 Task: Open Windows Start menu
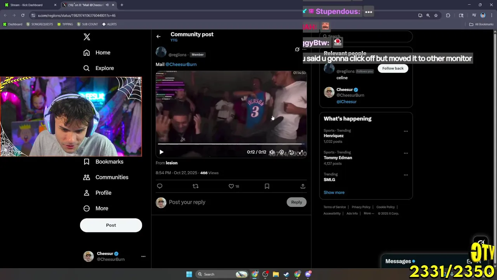tap(189, 274)
